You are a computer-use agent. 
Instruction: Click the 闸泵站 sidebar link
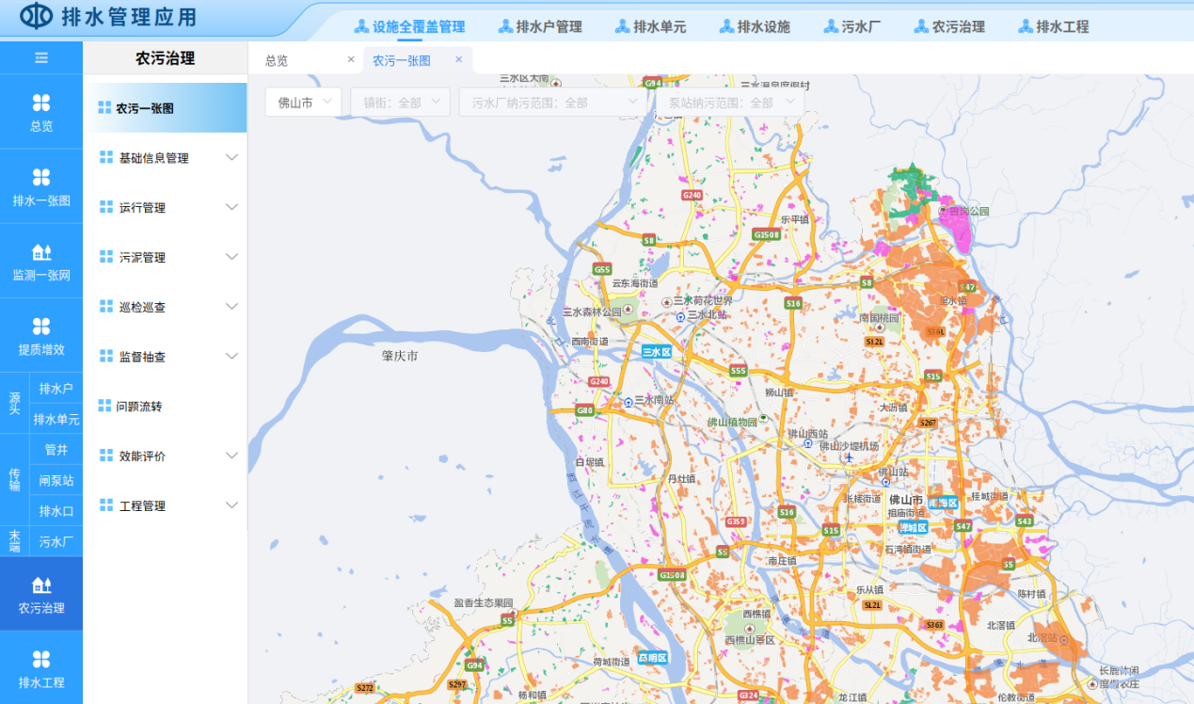(x=56, y=481)
